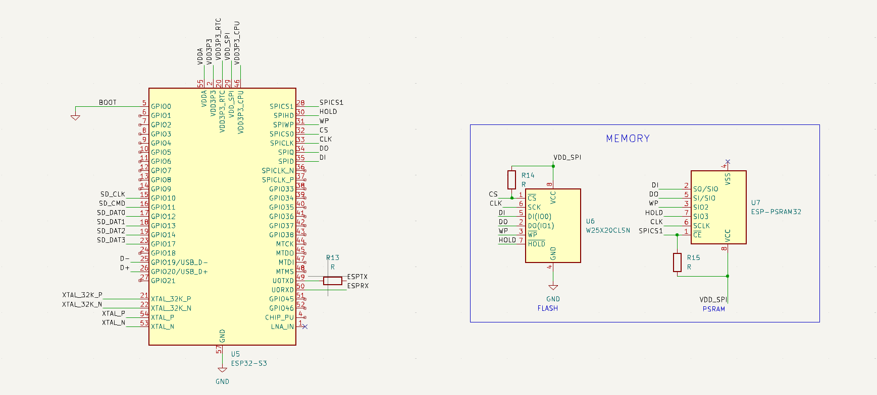This screenshot has height=395, width=877.
Task: Select the R14 resistor symbol
Action: [511, 180]
